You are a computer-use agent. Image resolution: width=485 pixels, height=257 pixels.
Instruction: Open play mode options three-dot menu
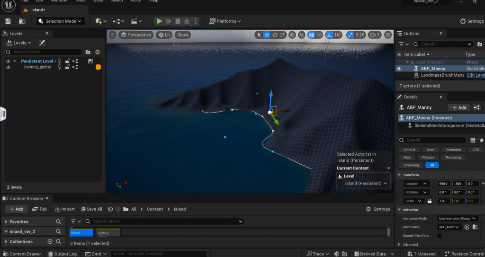click(196, 21)
